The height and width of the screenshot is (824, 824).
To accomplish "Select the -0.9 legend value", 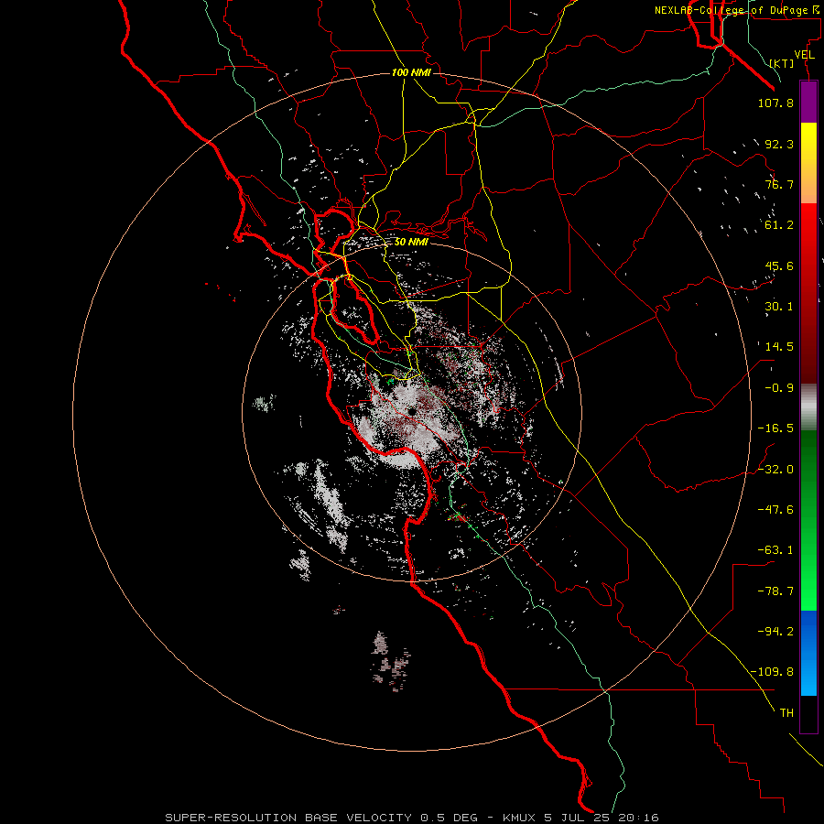I will 779,388.
